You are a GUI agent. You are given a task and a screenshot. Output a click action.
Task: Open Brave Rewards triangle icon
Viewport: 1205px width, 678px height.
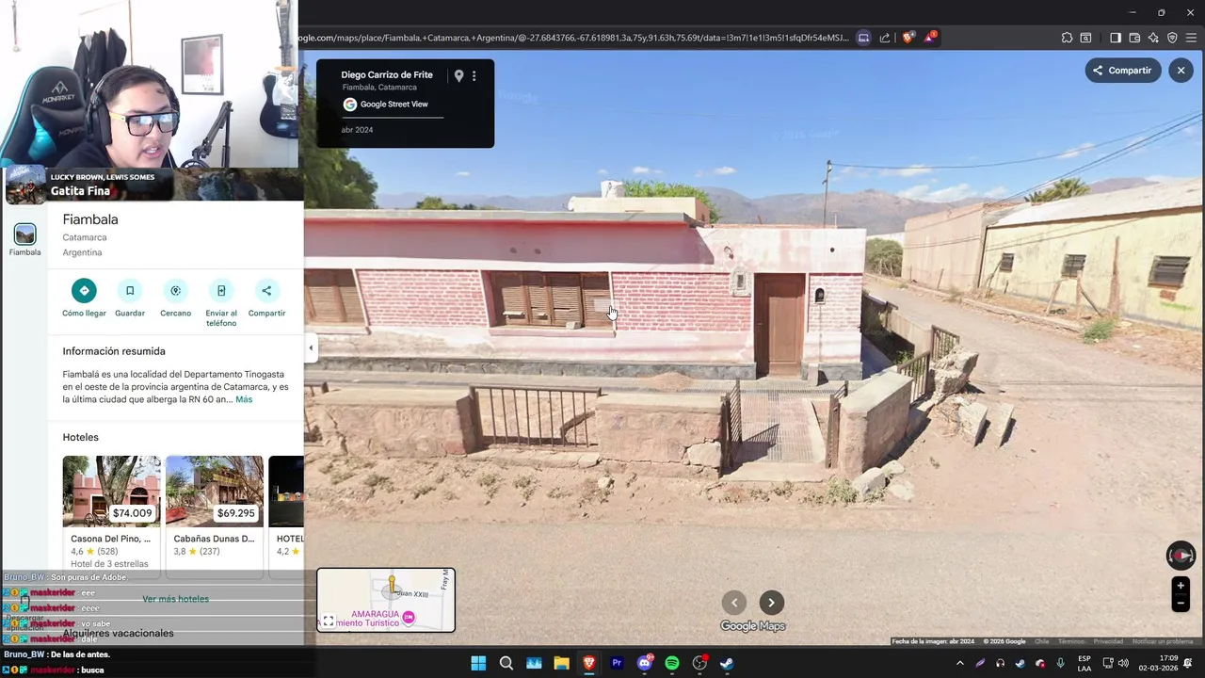click(930, 38)
